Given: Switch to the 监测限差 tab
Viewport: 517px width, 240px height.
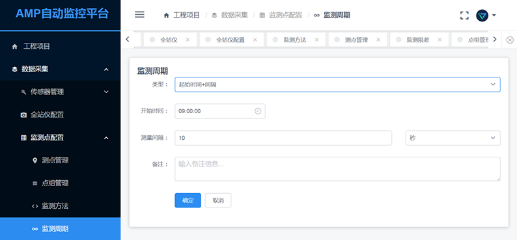Looking at the screenshot, I should [x=419, y=40].
